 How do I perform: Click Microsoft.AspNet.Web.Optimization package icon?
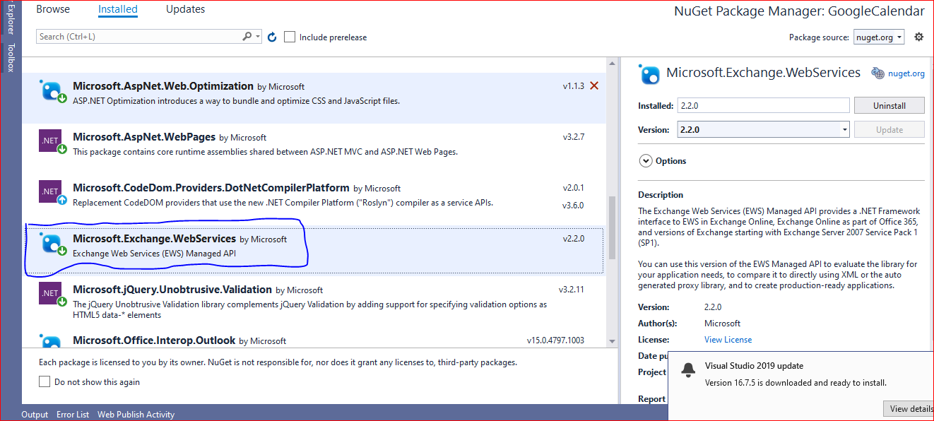tap(53, 90)
